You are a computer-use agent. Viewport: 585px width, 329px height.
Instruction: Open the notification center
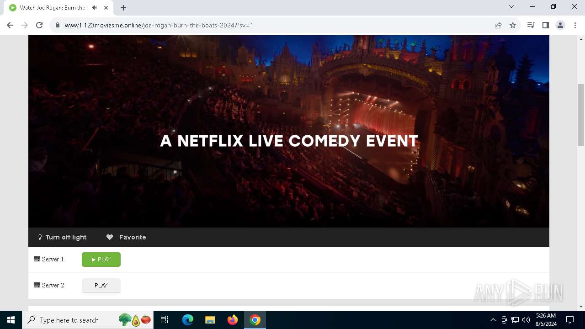point(570,320)
